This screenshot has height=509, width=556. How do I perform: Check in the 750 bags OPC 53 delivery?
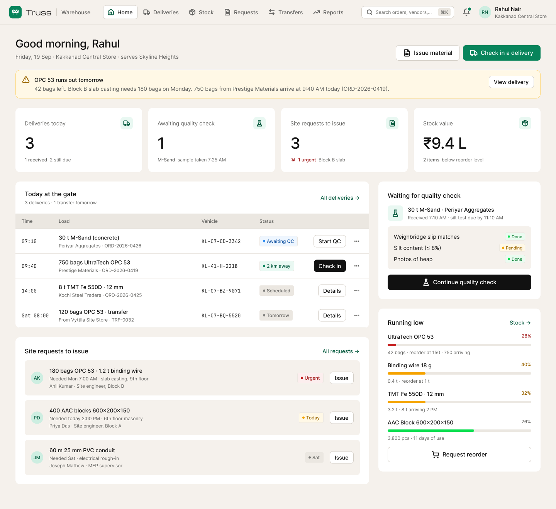[x=330, y=266]
